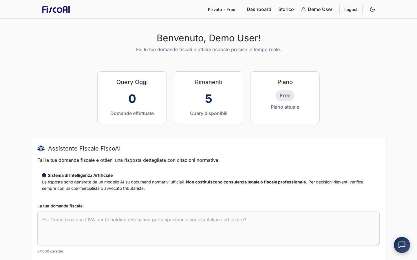Image resolution: width=417 pixels, height=260 pixels.
Task: Click the 'Benvenuto, Demo User!' heading
Action: (x=209, y=38)
